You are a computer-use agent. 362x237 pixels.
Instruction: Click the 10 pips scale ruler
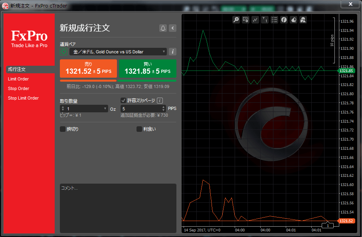click(x=333, y=40)
